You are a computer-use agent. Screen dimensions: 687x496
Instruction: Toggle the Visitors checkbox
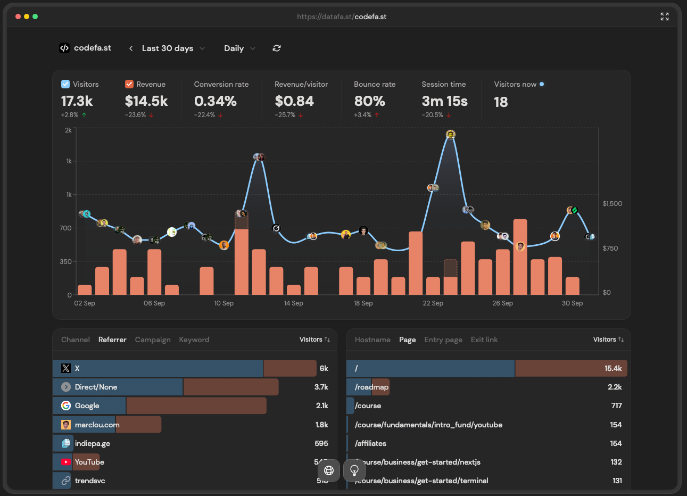click(65, 84)
